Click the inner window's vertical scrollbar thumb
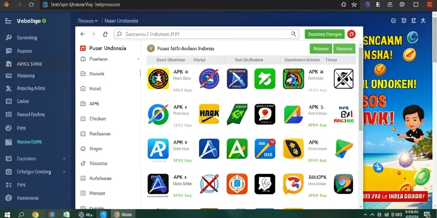The image size is (437, 218). 360,89
